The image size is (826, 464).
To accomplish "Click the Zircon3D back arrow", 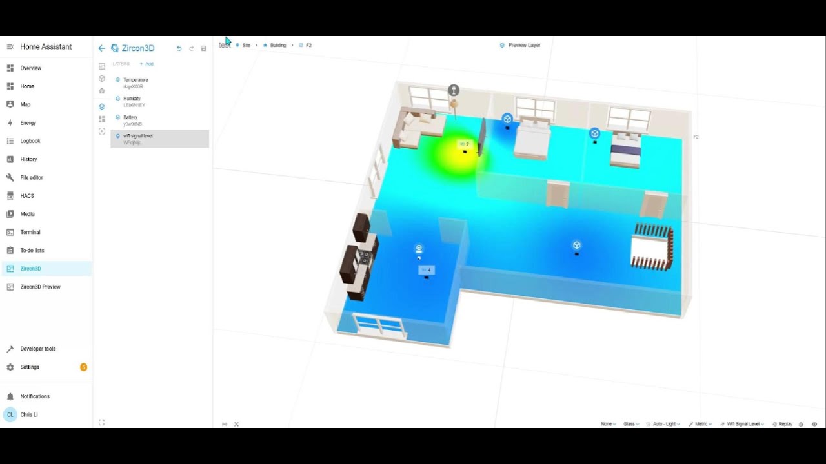I will point(101,48).
